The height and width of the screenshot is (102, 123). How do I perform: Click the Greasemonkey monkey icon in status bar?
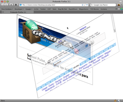115,101
